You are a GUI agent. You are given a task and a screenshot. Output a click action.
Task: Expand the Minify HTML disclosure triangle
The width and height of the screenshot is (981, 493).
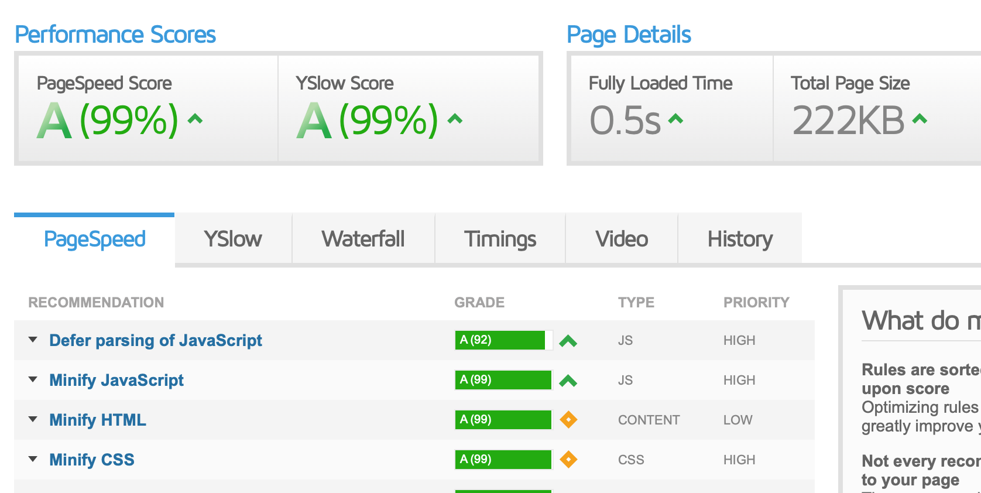[x=33, y=419]
